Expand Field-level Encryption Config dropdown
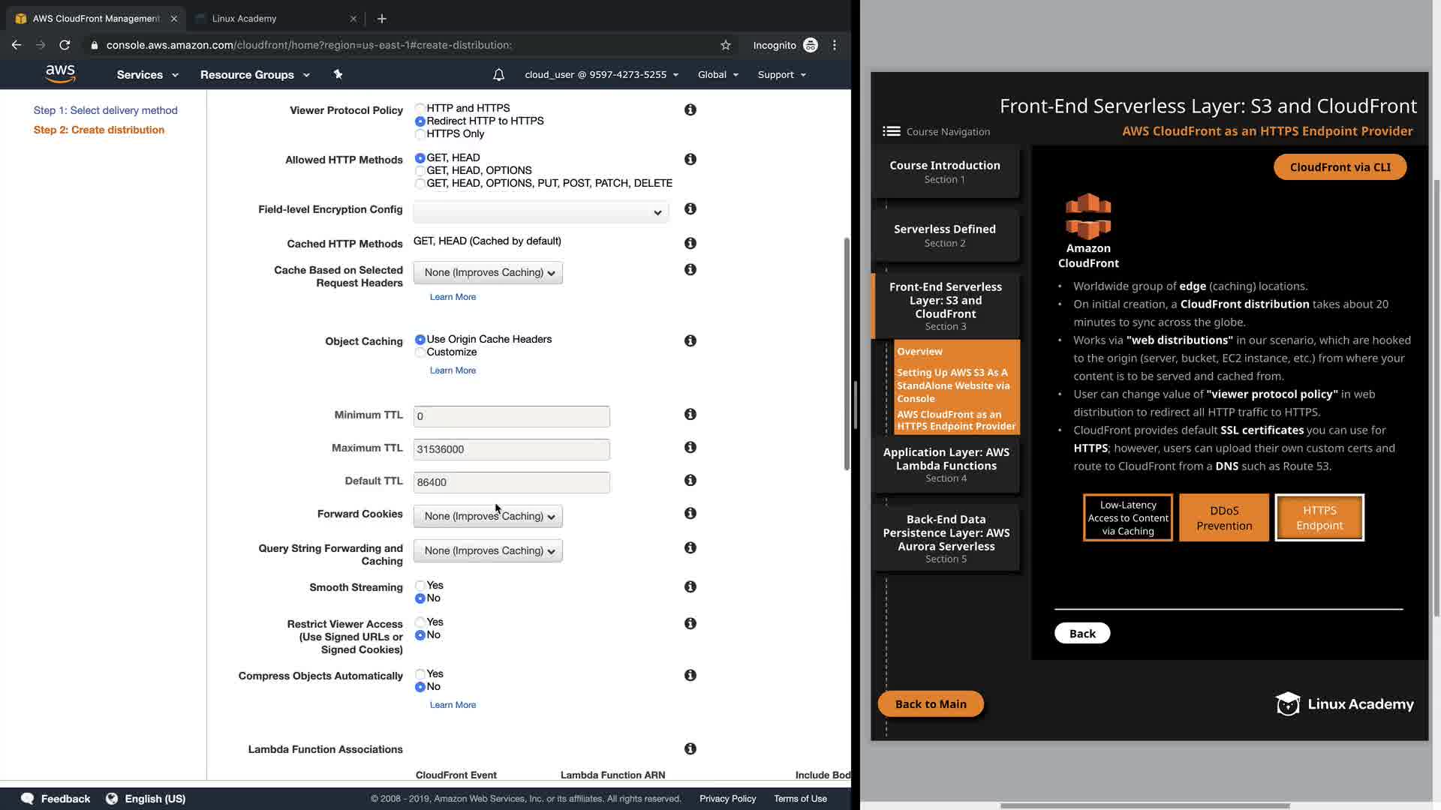1441x810 pixels. [540, 212]
